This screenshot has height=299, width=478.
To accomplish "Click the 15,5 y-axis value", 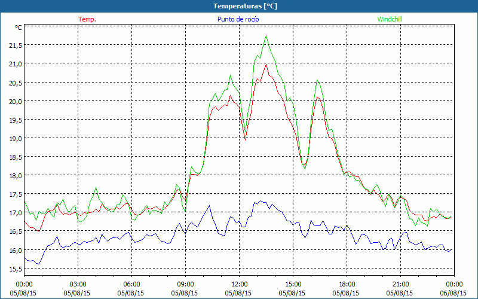I will point(16,269).
